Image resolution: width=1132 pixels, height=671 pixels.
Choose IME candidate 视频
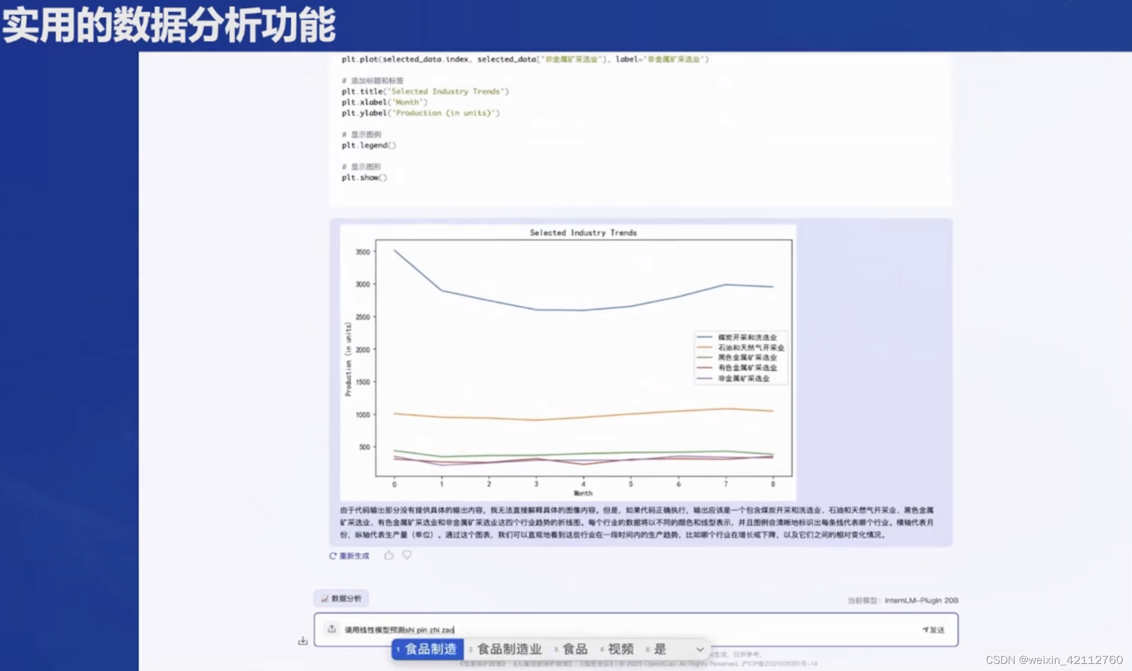pos(618,649)
